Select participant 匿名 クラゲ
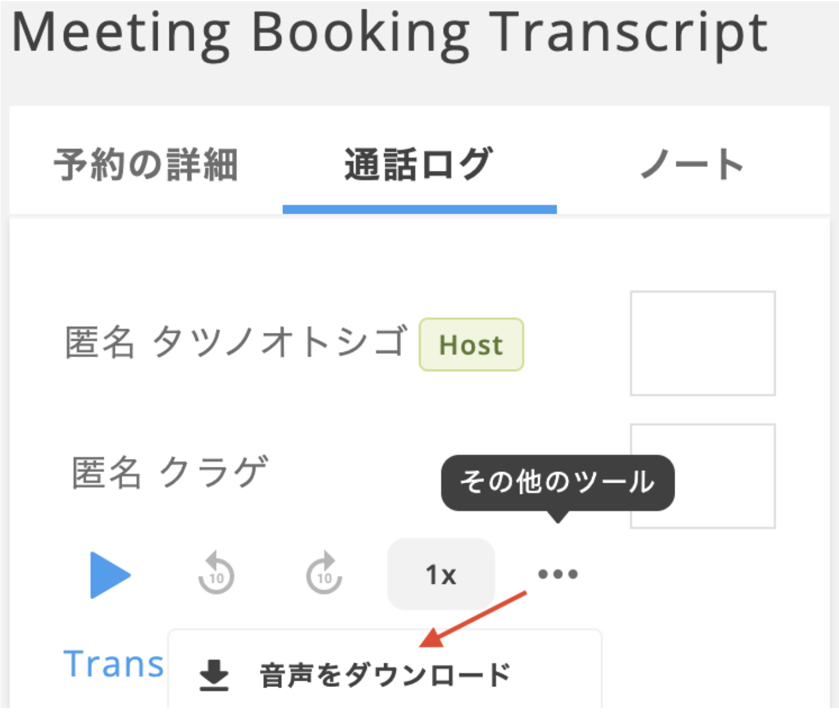The image size is (839, 713). (x=170, y=473)
